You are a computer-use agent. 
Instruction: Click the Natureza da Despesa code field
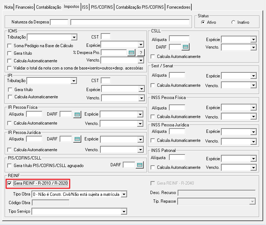59,22
